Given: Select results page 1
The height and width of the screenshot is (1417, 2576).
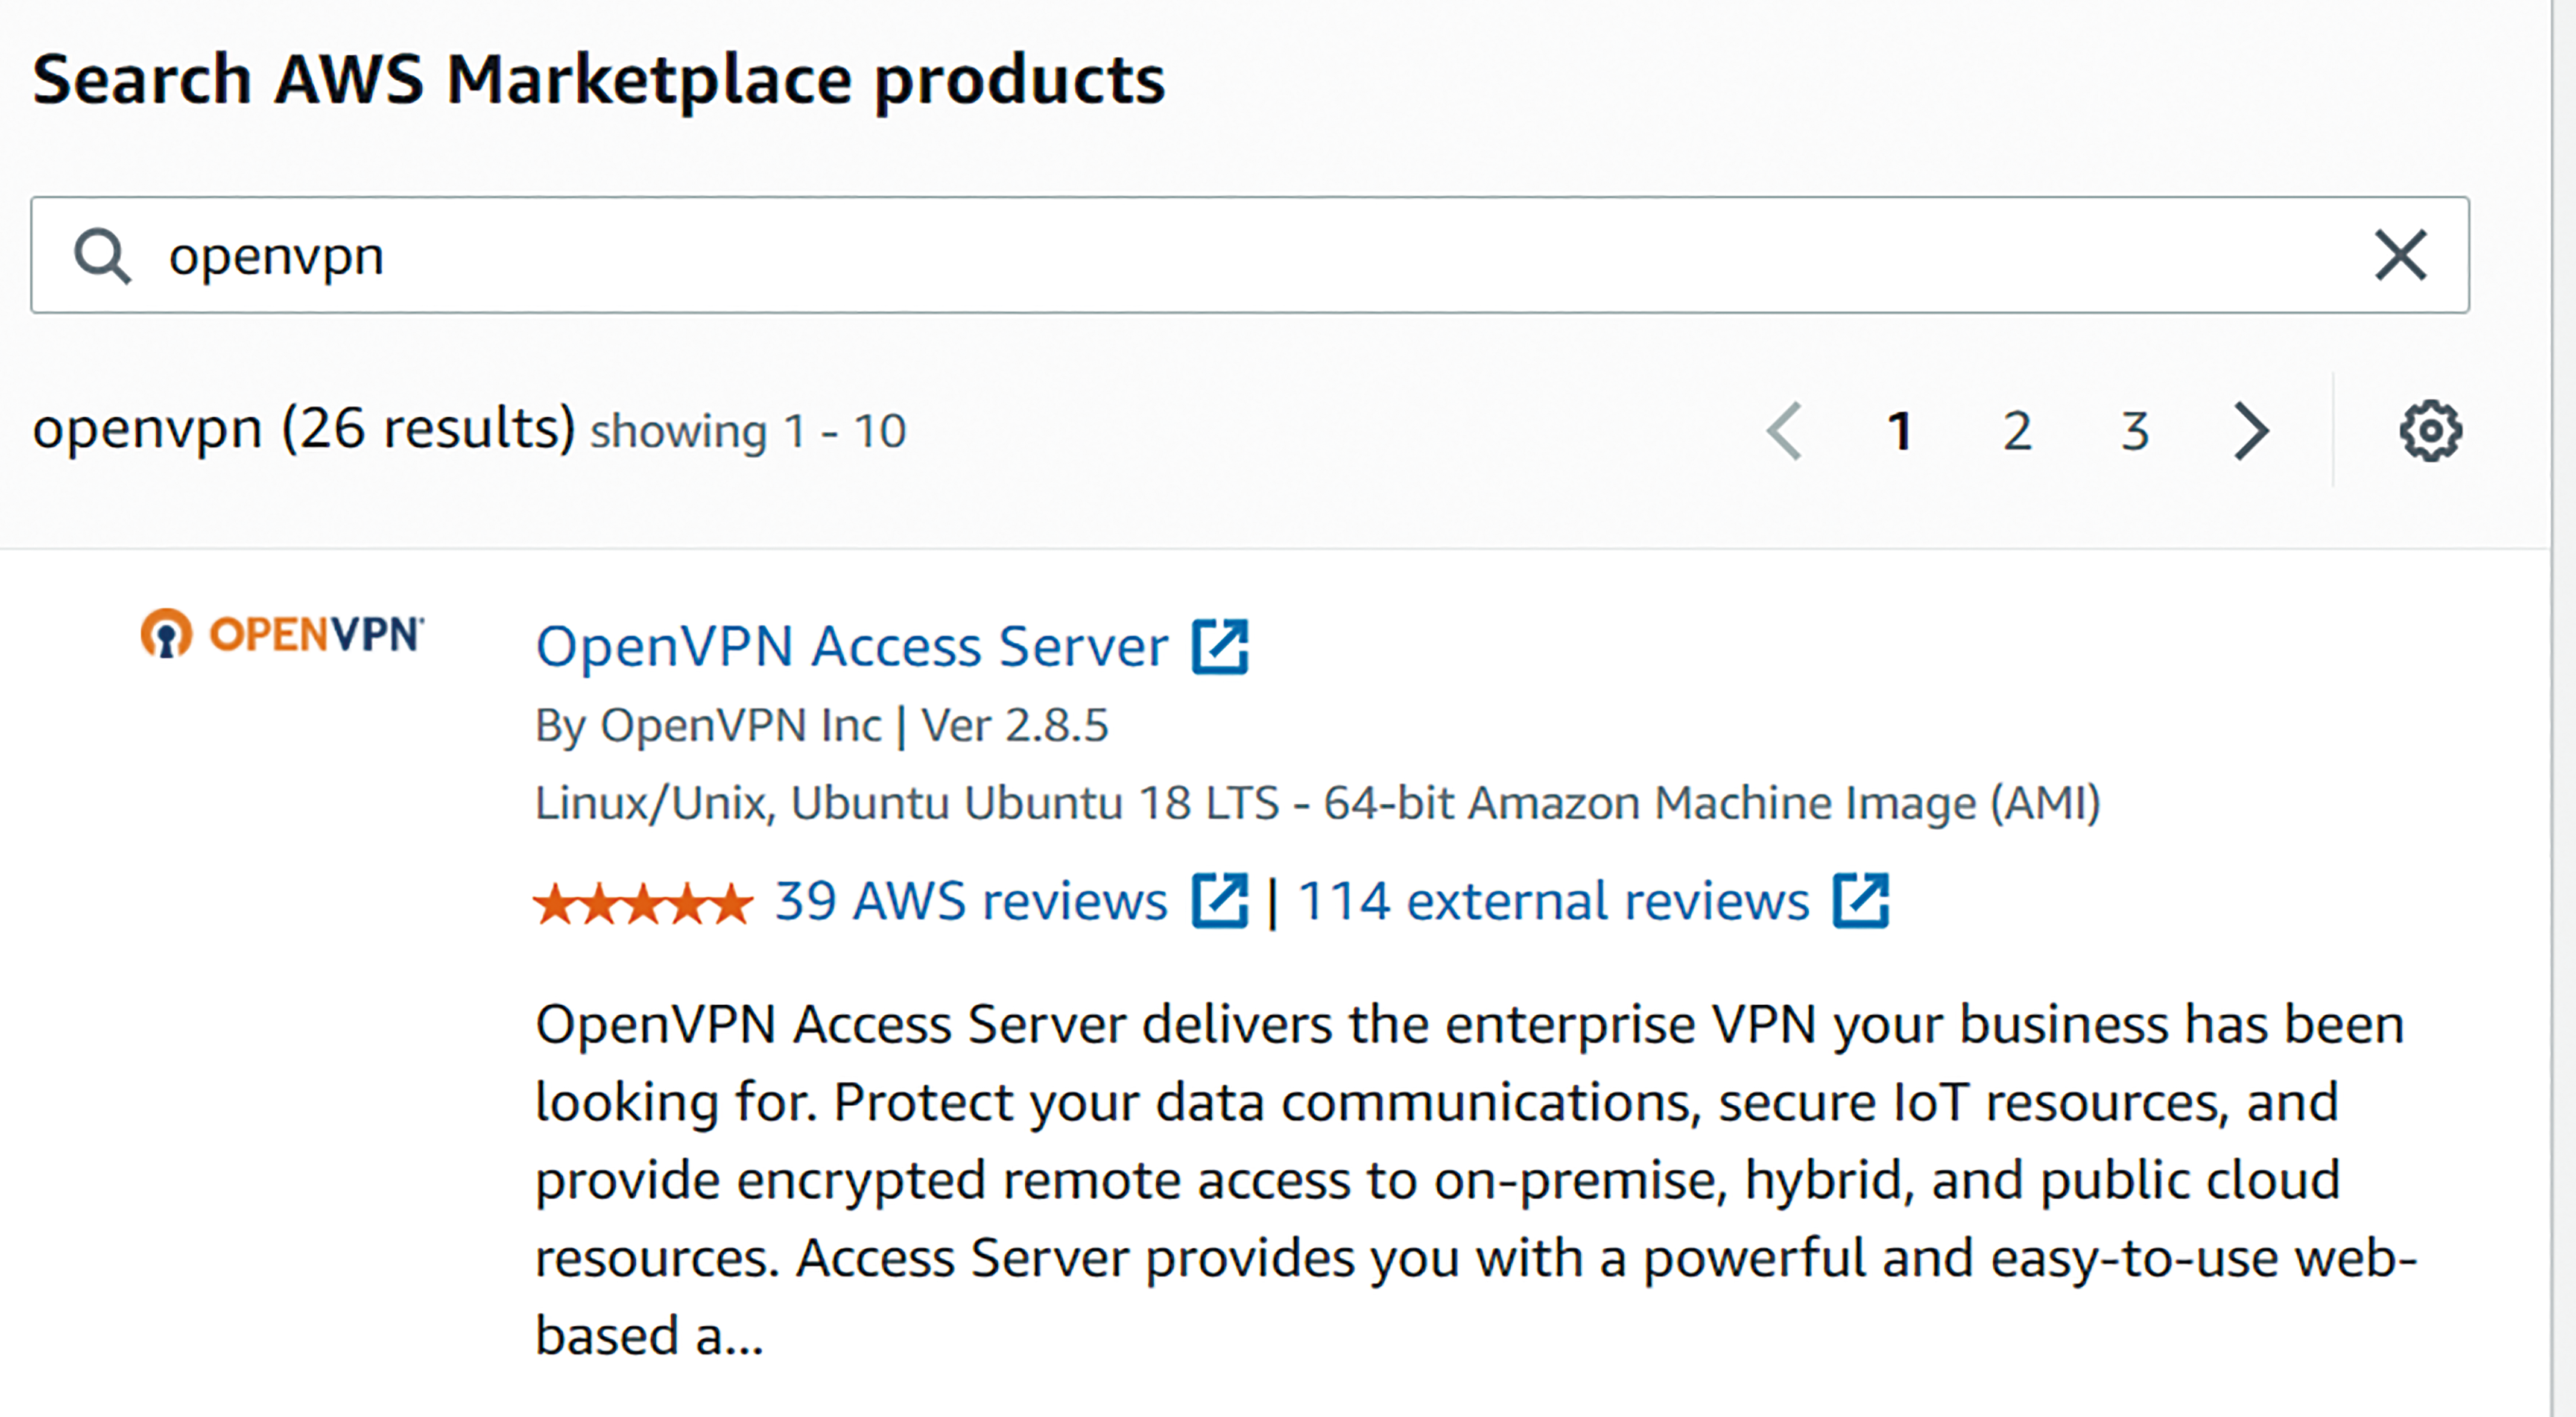Looking at the screenshot, I should click(1900, 431).
